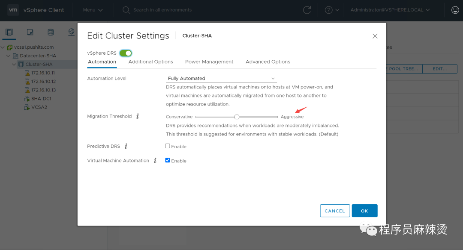Click the Virtual Machine Automation info icon
463x250 pixels.
point(155,161)
